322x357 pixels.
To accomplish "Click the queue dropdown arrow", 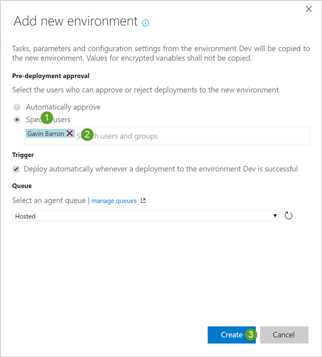I will coord(275,216).
